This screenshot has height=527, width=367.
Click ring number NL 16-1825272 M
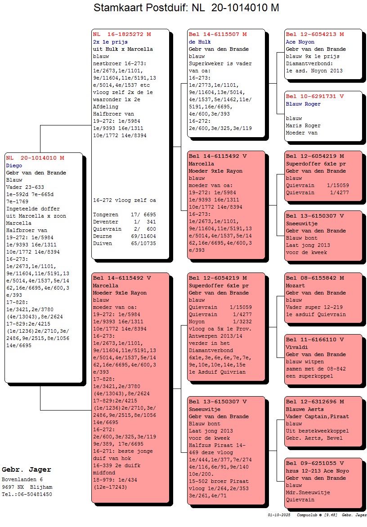122,34
